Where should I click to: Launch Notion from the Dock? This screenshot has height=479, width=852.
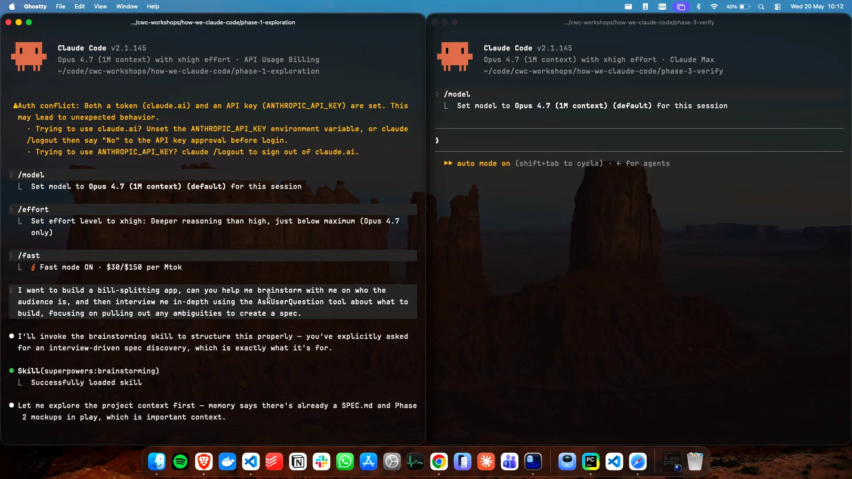[298, 462]
